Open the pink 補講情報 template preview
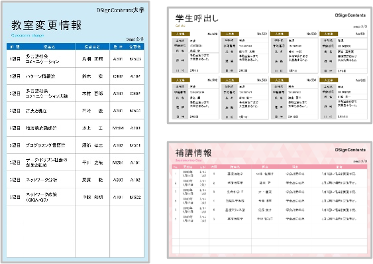 tap(270, 200)
